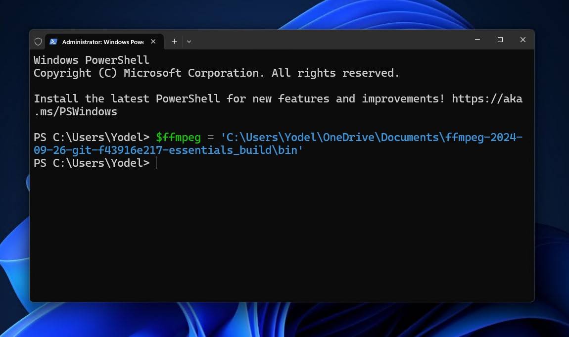The width and height of the screenshot is (569, 337).
Task: Click the green $ffmpeg variable text
Action: point(178,138)
